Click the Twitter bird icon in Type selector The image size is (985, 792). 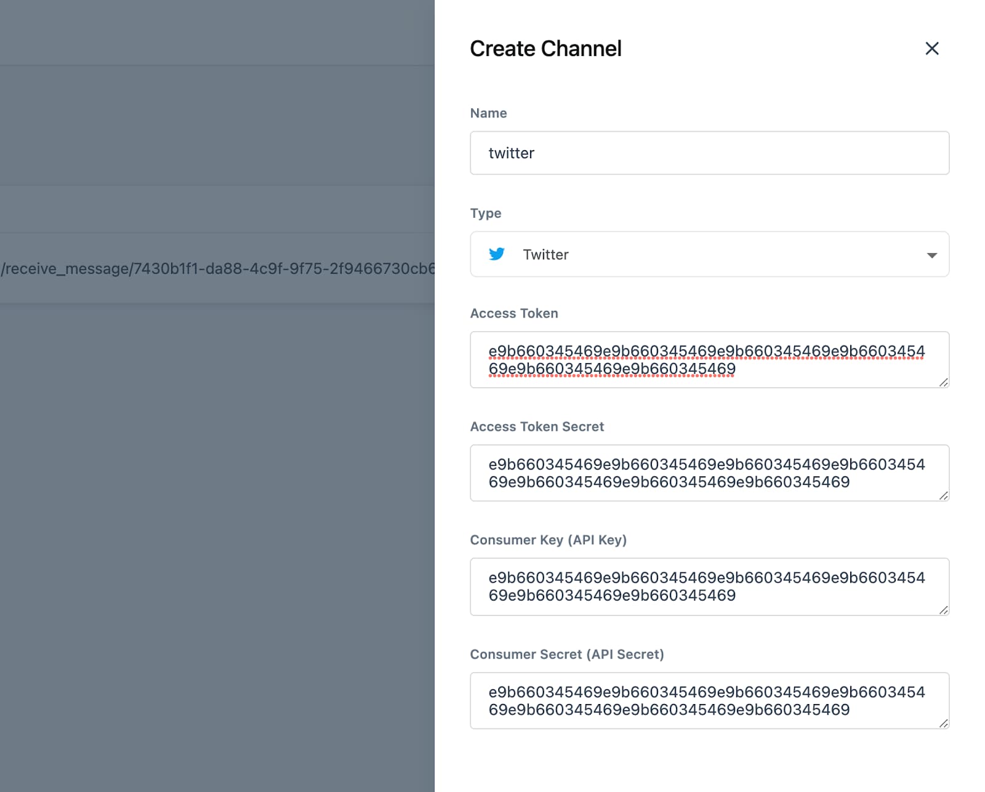(x=496, y=254)
